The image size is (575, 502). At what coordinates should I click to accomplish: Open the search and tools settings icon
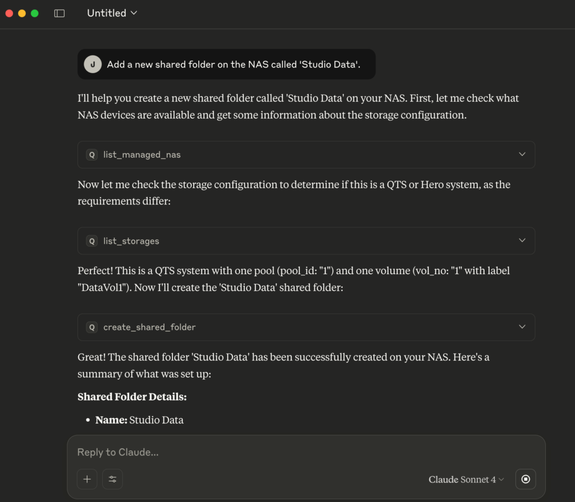(x=112, y=480)
